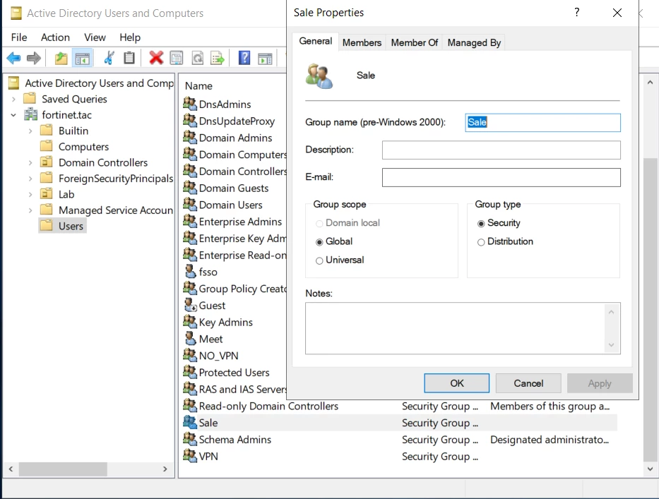Viewport: 659px width, 499px height.
Task: Select the Key Admins entry
Action: 226,322
